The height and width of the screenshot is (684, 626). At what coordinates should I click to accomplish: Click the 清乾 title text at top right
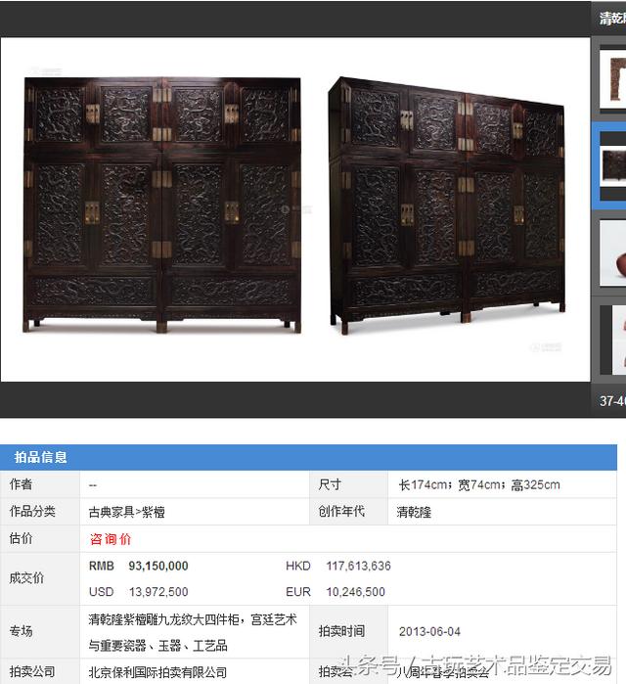612,19
